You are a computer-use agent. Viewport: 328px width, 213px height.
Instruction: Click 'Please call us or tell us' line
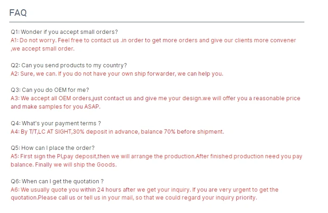click(x=134, y=198)
